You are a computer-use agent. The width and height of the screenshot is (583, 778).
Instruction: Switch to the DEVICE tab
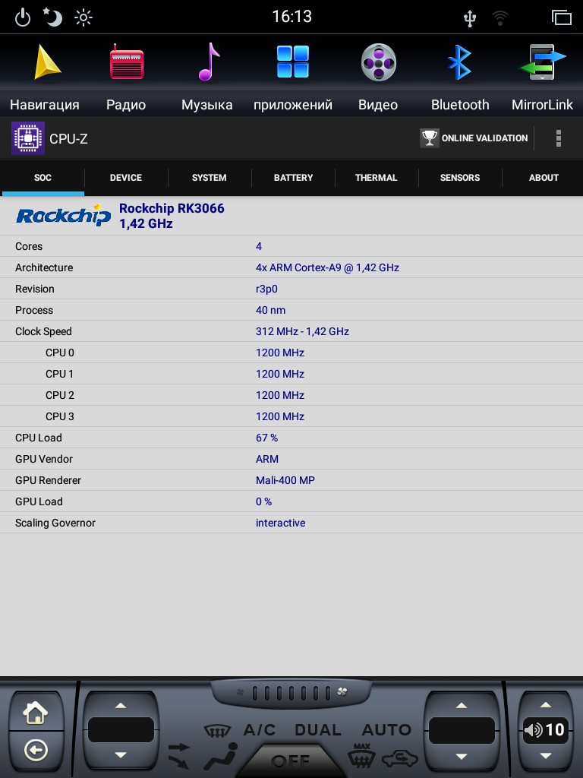tap(126, 178)
